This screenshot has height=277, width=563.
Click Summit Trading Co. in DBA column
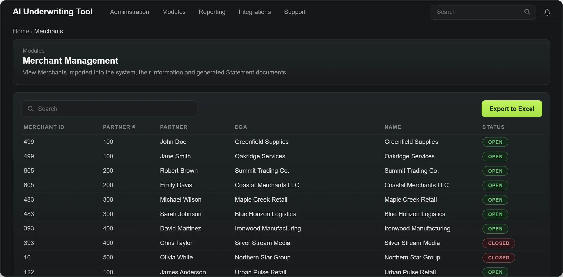[262, 171]
